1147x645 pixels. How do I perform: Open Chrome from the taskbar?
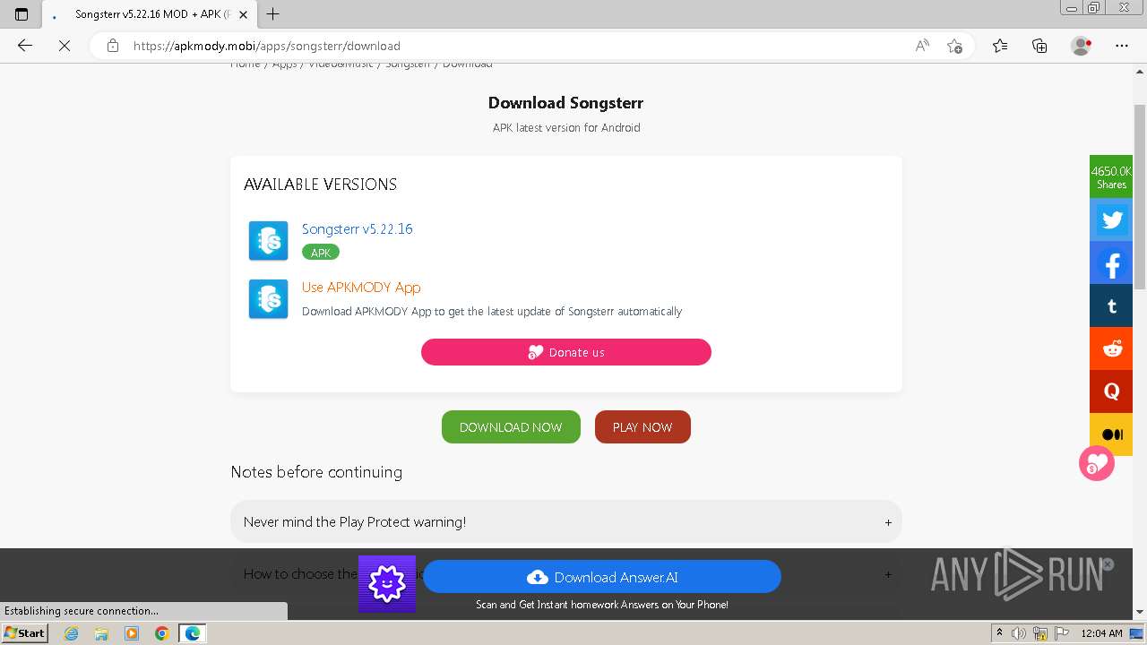click(x=162, y=633)
